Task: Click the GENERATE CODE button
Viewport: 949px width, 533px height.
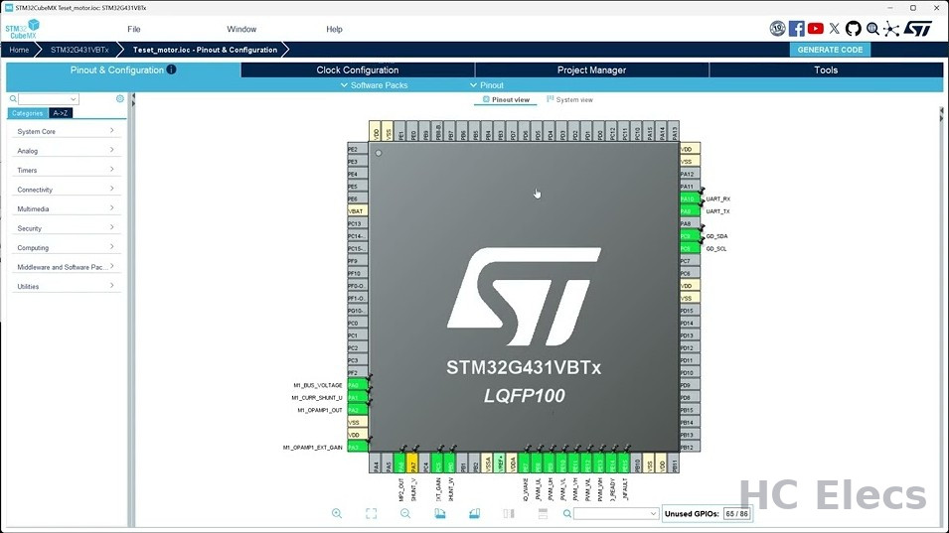Action: tap(830, 50)
